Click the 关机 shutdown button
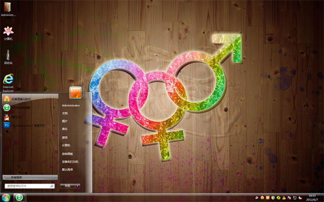The width and height of the screenshot is (324, 202). (x=67, y=186)
